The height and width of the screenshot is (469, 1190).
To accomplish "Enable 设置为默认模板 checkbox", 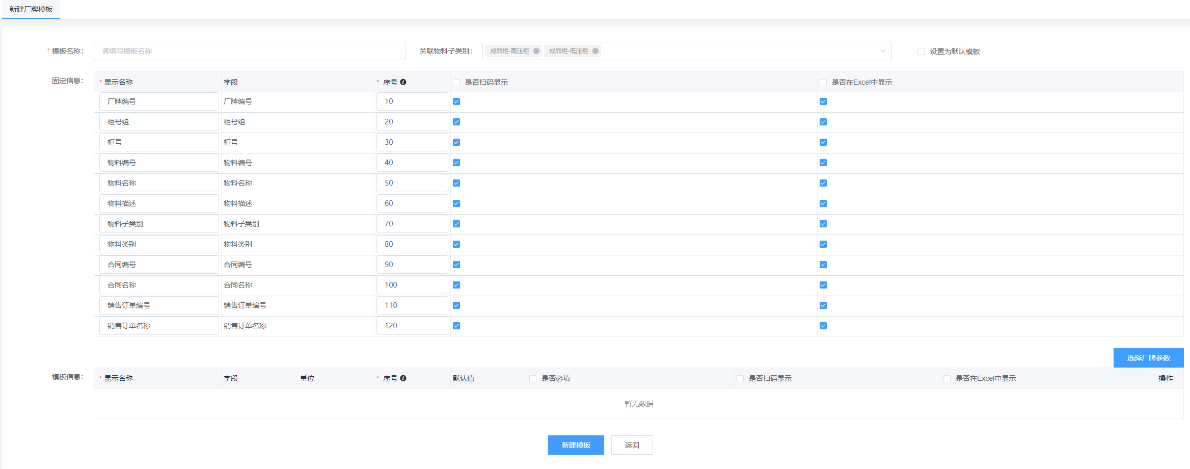I will (921, 51).
